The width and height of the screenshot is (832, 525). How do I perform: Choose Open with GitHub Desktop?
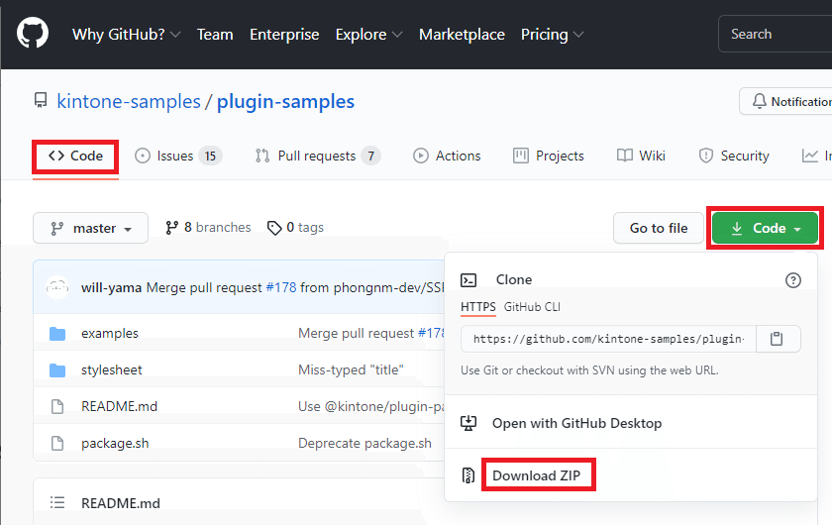click(576, 423)
